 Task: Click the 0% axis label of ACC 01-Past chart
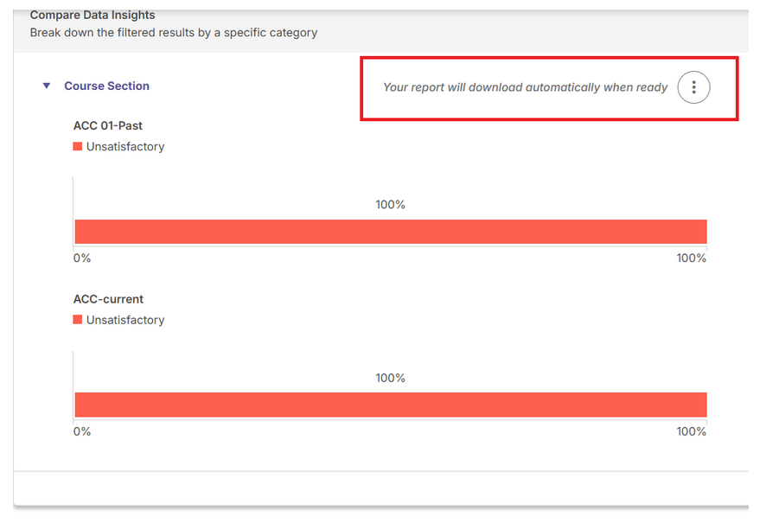coord(82,258)
